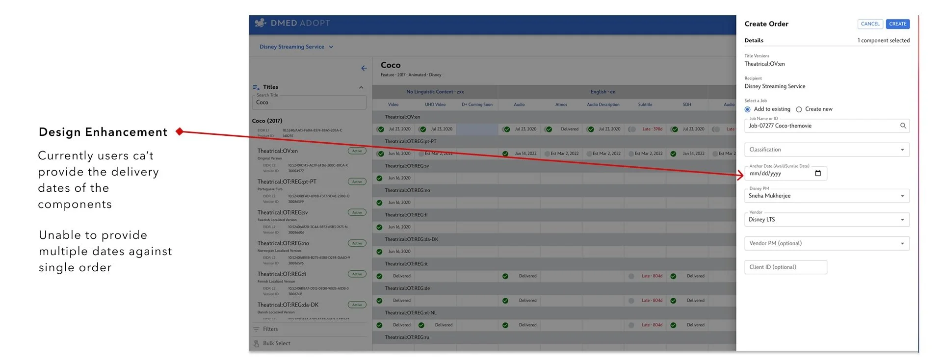Select the Add to existing radio button
This screenshot has height=360, width=942.
(x=748, y=109)
